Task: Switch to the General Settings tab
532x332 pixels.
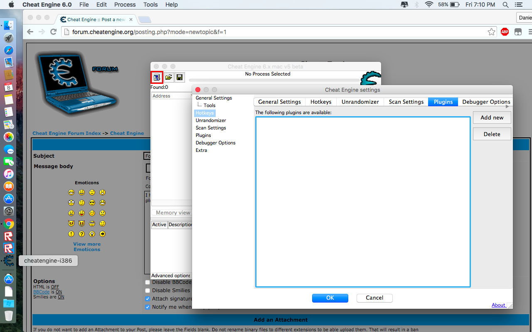Action: [x=279, y=102]
